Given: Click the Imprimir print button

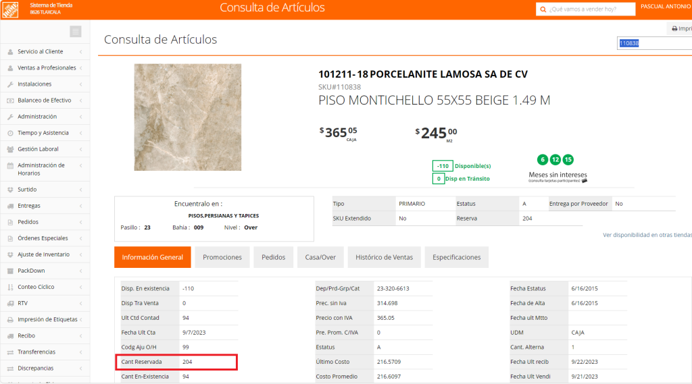Looking at the screenshot, I should tap(681, 28).
